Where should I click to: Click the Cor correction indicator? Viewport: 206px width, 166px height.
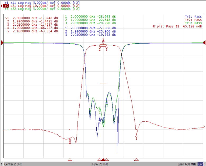pyautogui.click(x=201, y=164)
